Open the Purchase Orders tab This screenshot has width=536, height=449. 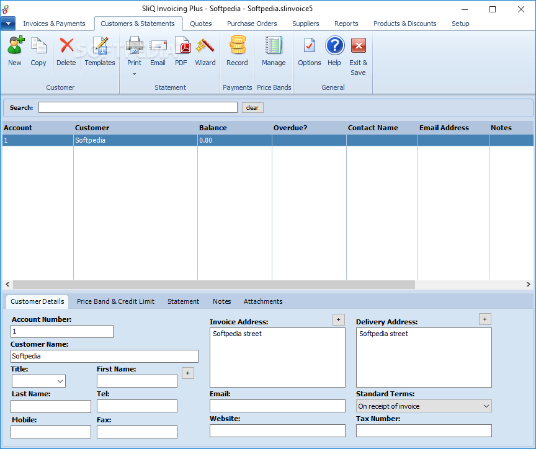tap(252, 24)
